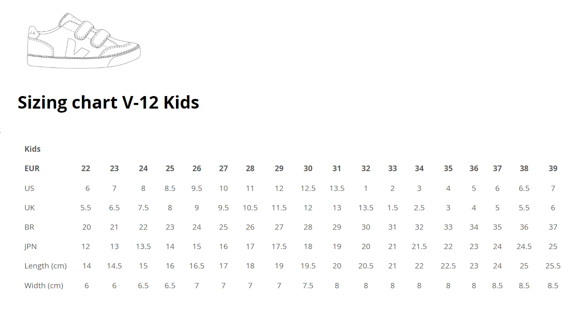Click US size 13.5 cell

click(x=337, y=188)
